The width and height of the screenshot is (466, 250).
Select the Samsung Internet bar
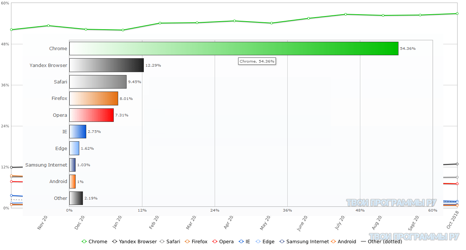72,165
